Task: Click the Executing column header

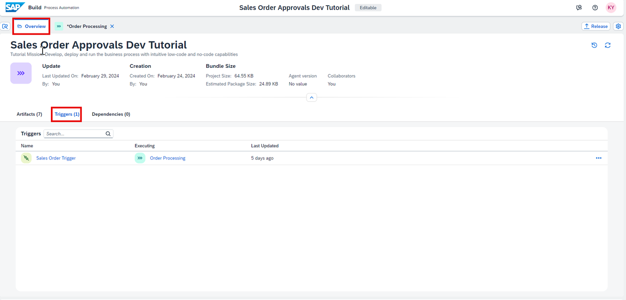Action: (145, 146)
